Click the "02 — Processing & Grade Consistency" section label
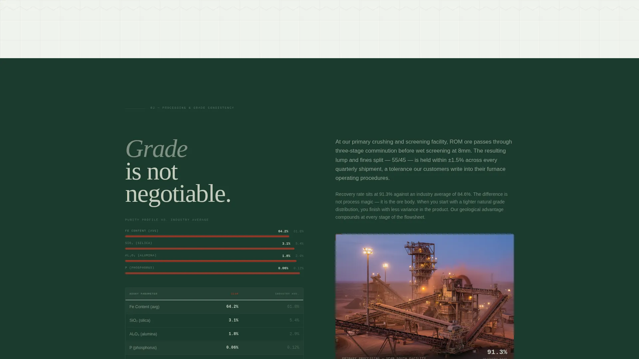Image resolution: width=639 pixels, height=359 pixels. click(x=192, y=108)
